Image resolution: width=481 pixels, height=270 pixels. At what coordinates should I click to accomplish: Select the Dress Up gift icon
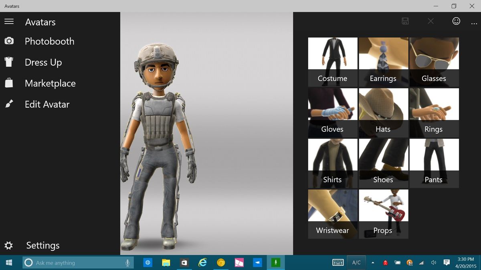9,62
